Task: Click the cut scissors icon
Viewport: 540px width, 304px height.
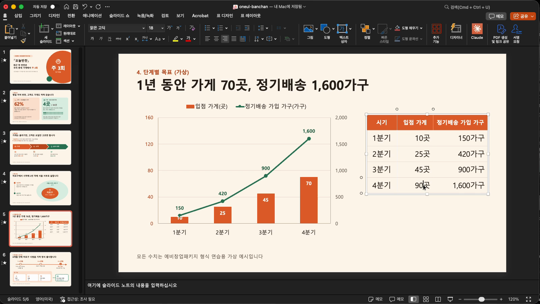Action: 23,26
